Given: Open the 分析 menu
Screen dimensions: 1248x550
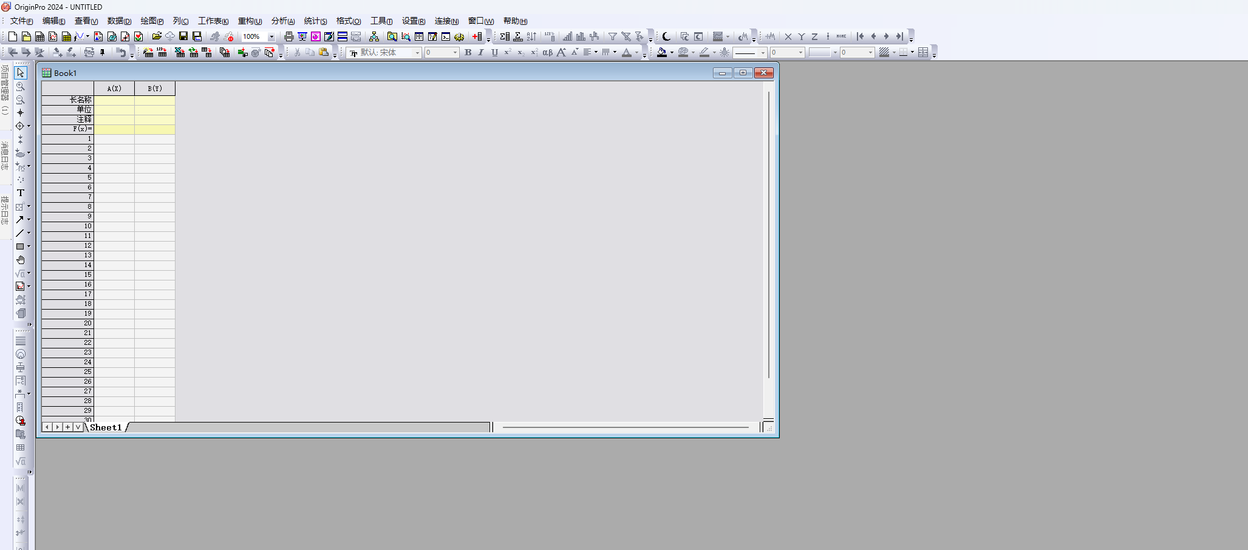Looking at the screenshot, I should click(283, 21).
